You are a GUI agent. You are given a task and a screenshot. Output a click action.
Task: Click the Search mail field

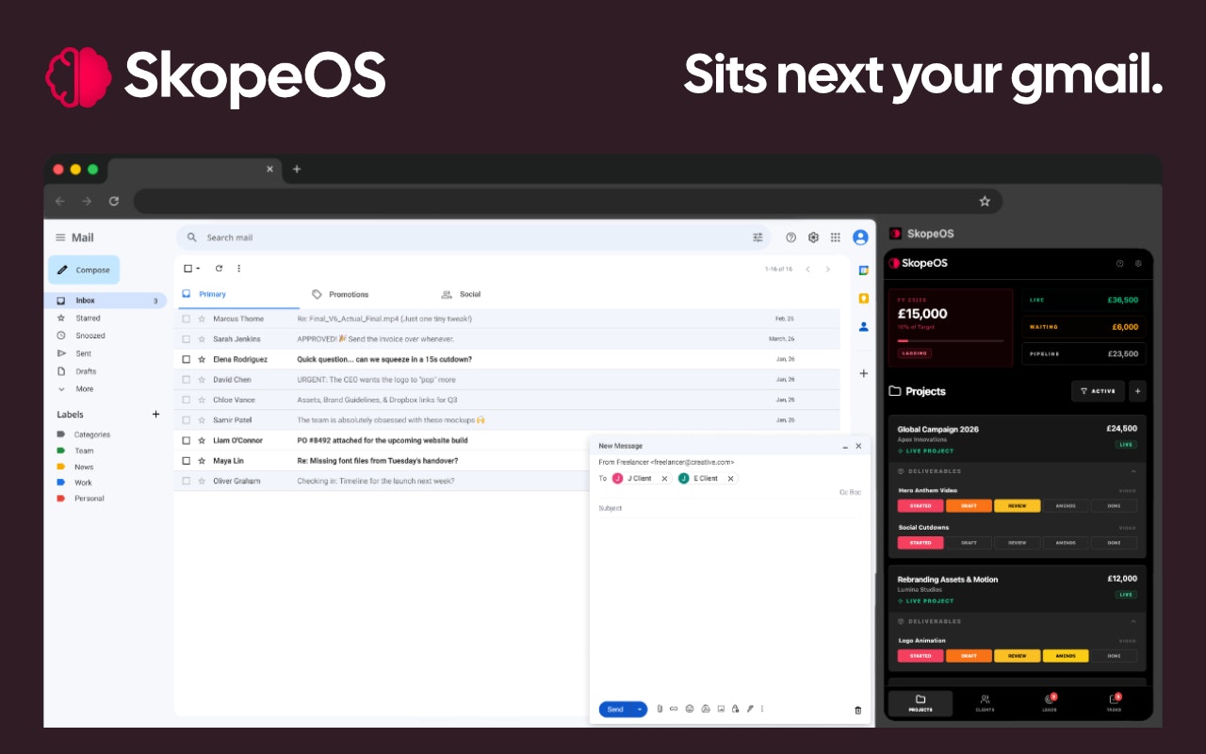point(474,238)
